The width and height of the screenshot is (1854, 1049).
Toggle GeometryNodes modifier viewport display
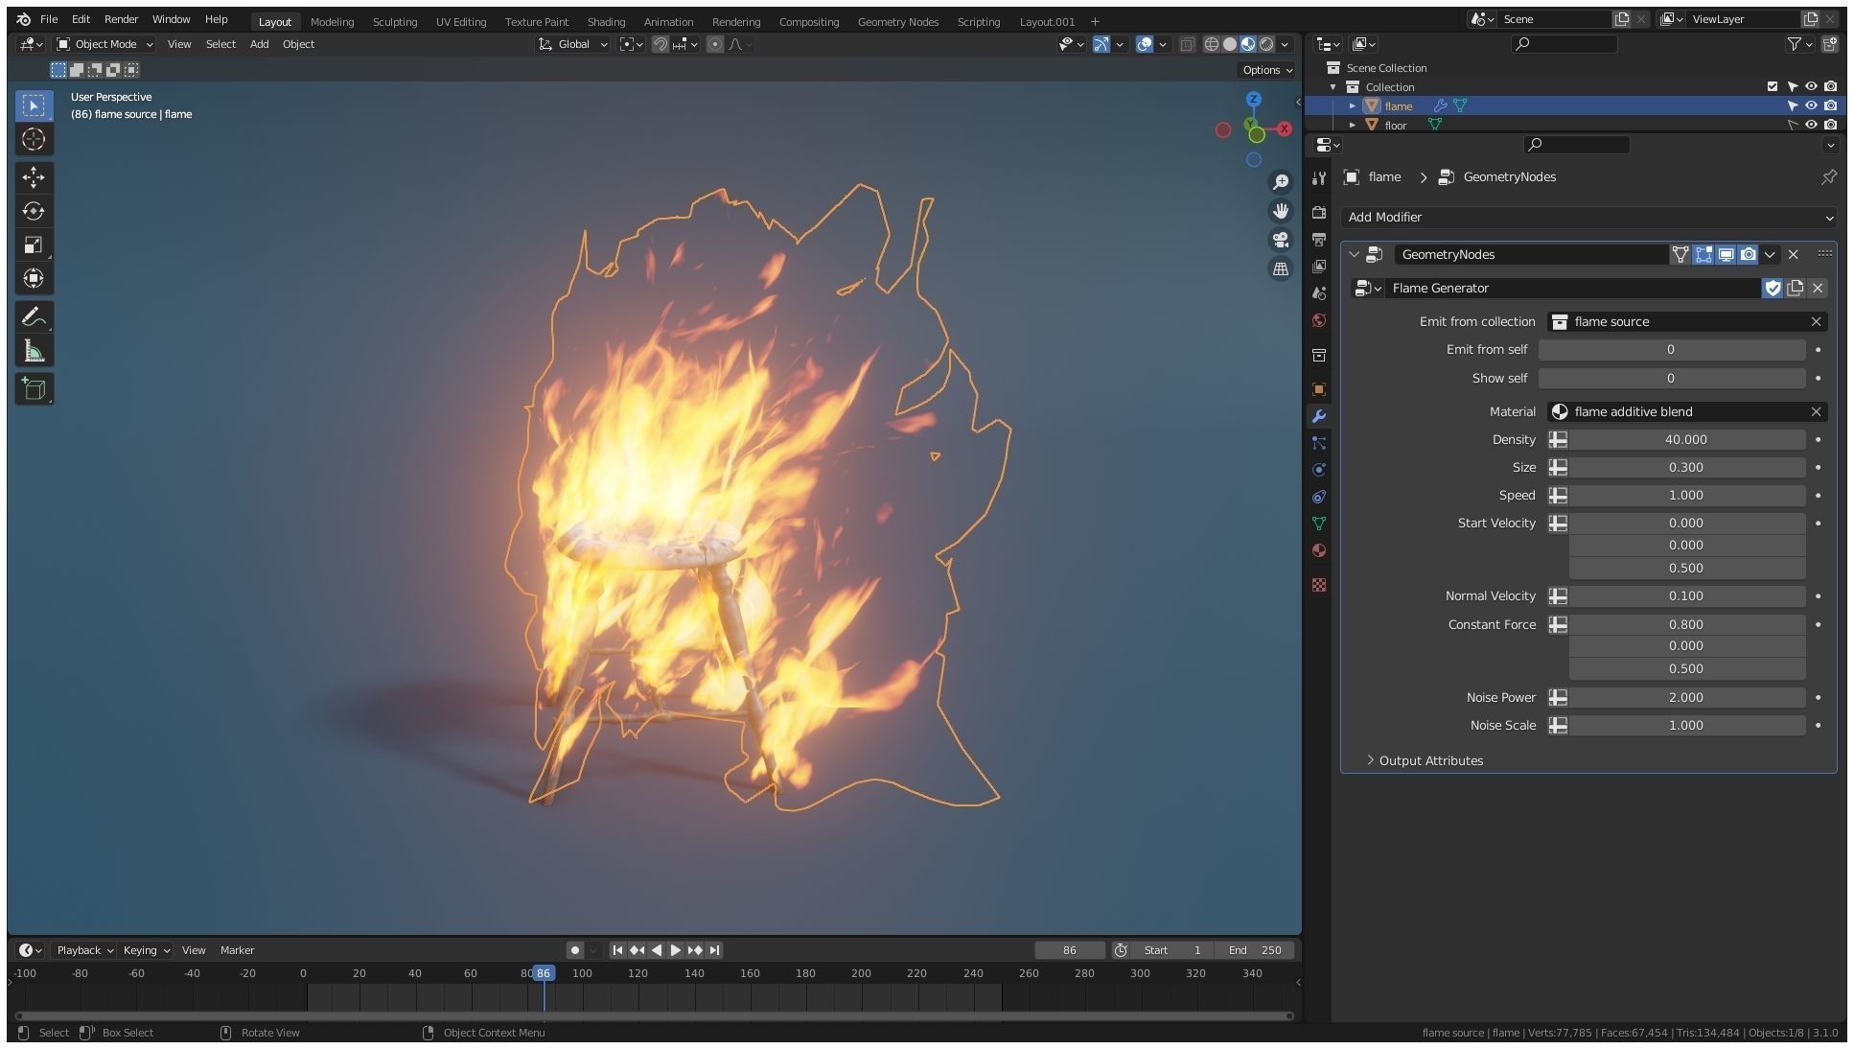pos(1726,254)
